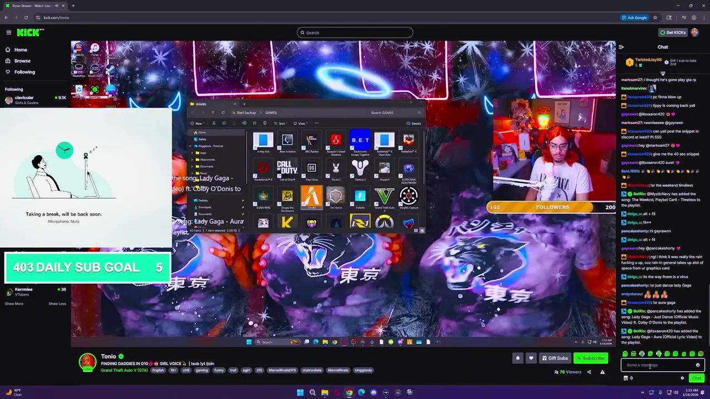Bookmark this page with star icon

pyautogui.click(x=655, y=18)
